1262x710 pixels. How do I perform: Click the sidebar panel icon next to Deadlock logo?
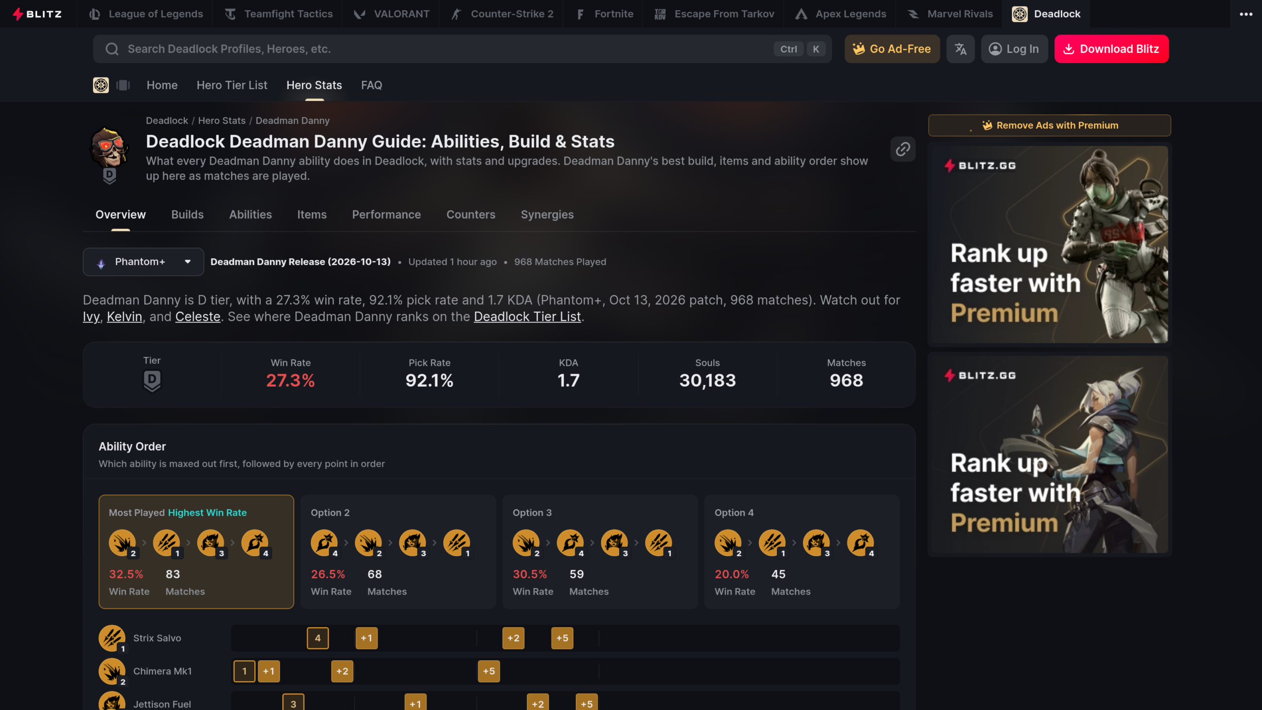click(x=123, y=85)
